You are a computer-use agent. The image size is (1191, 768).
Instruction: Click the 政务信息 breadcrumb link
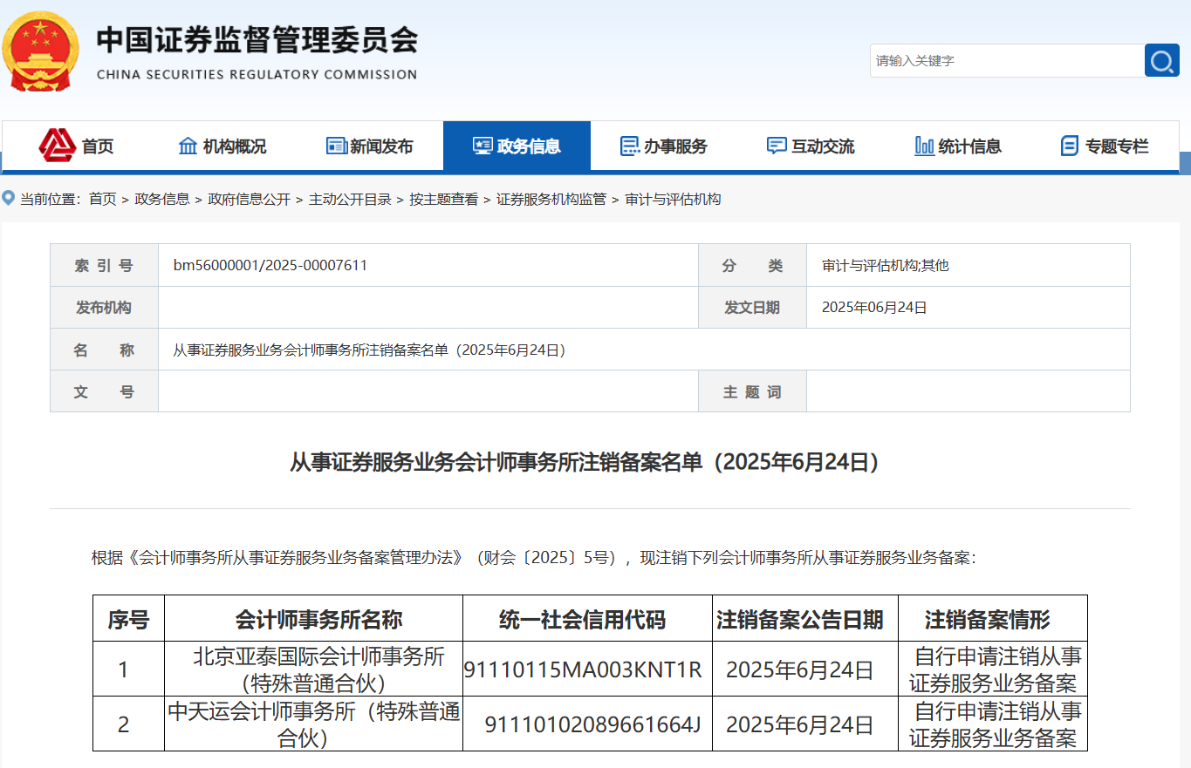coord(161,199)
